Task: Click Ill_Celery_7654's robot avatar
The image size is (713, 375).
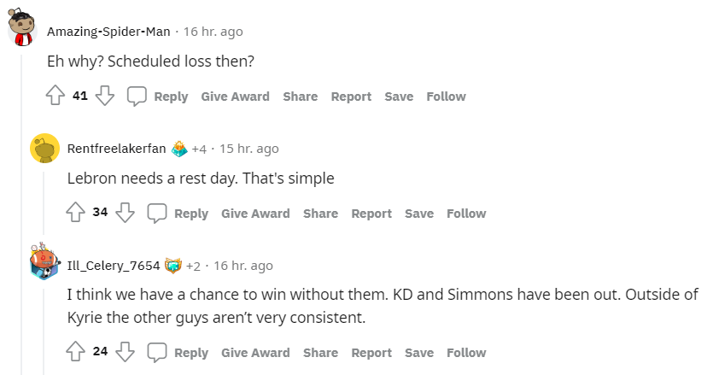Action: (x=44, y=265)
